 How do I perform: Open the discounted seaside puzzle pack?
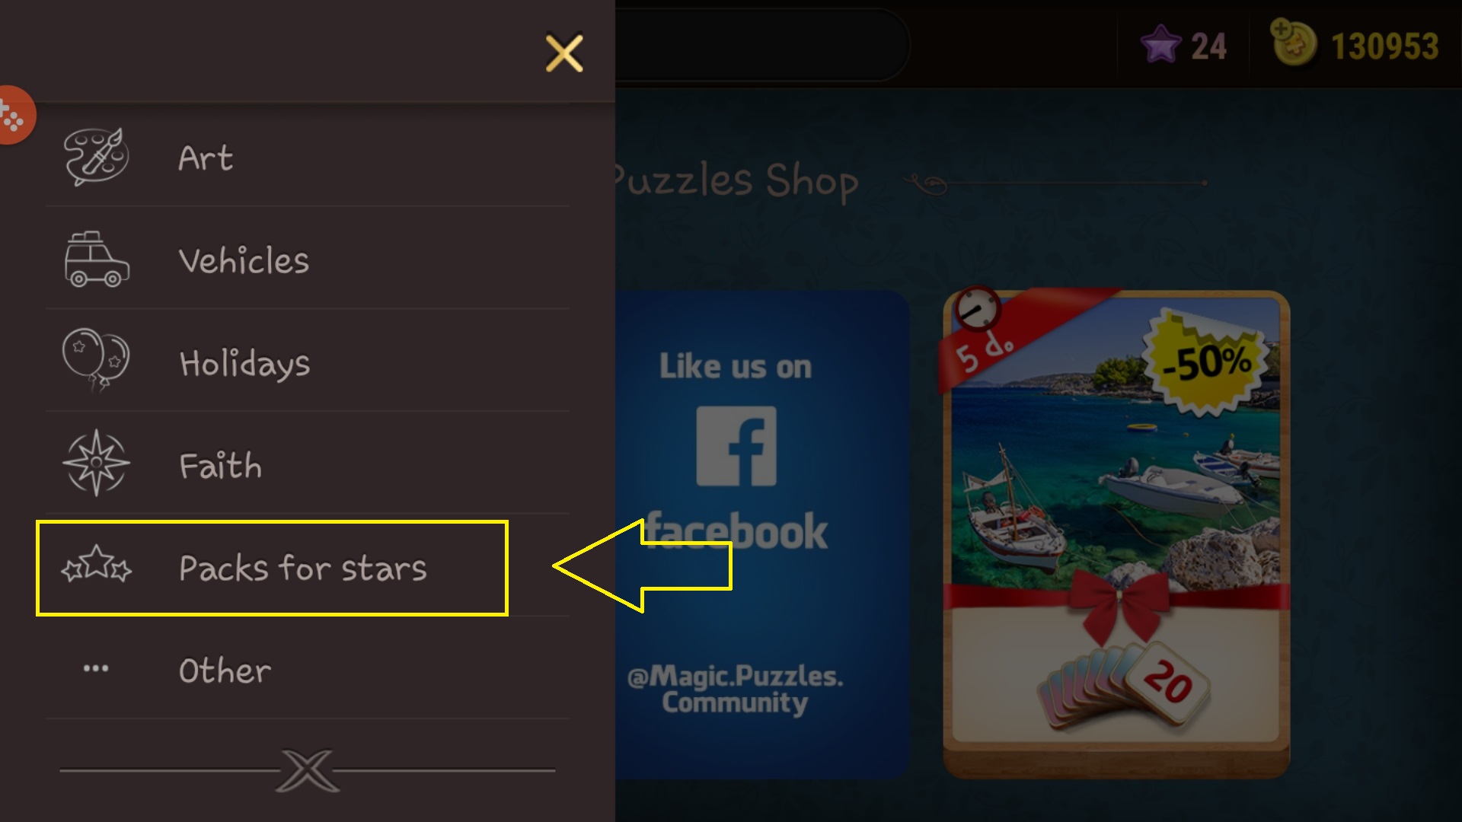(x=1116, y=534)
